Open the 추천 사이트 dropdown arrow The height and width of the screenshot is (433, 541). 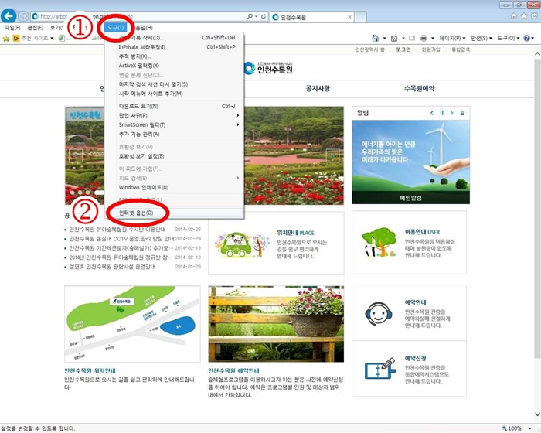coord(52,39)
